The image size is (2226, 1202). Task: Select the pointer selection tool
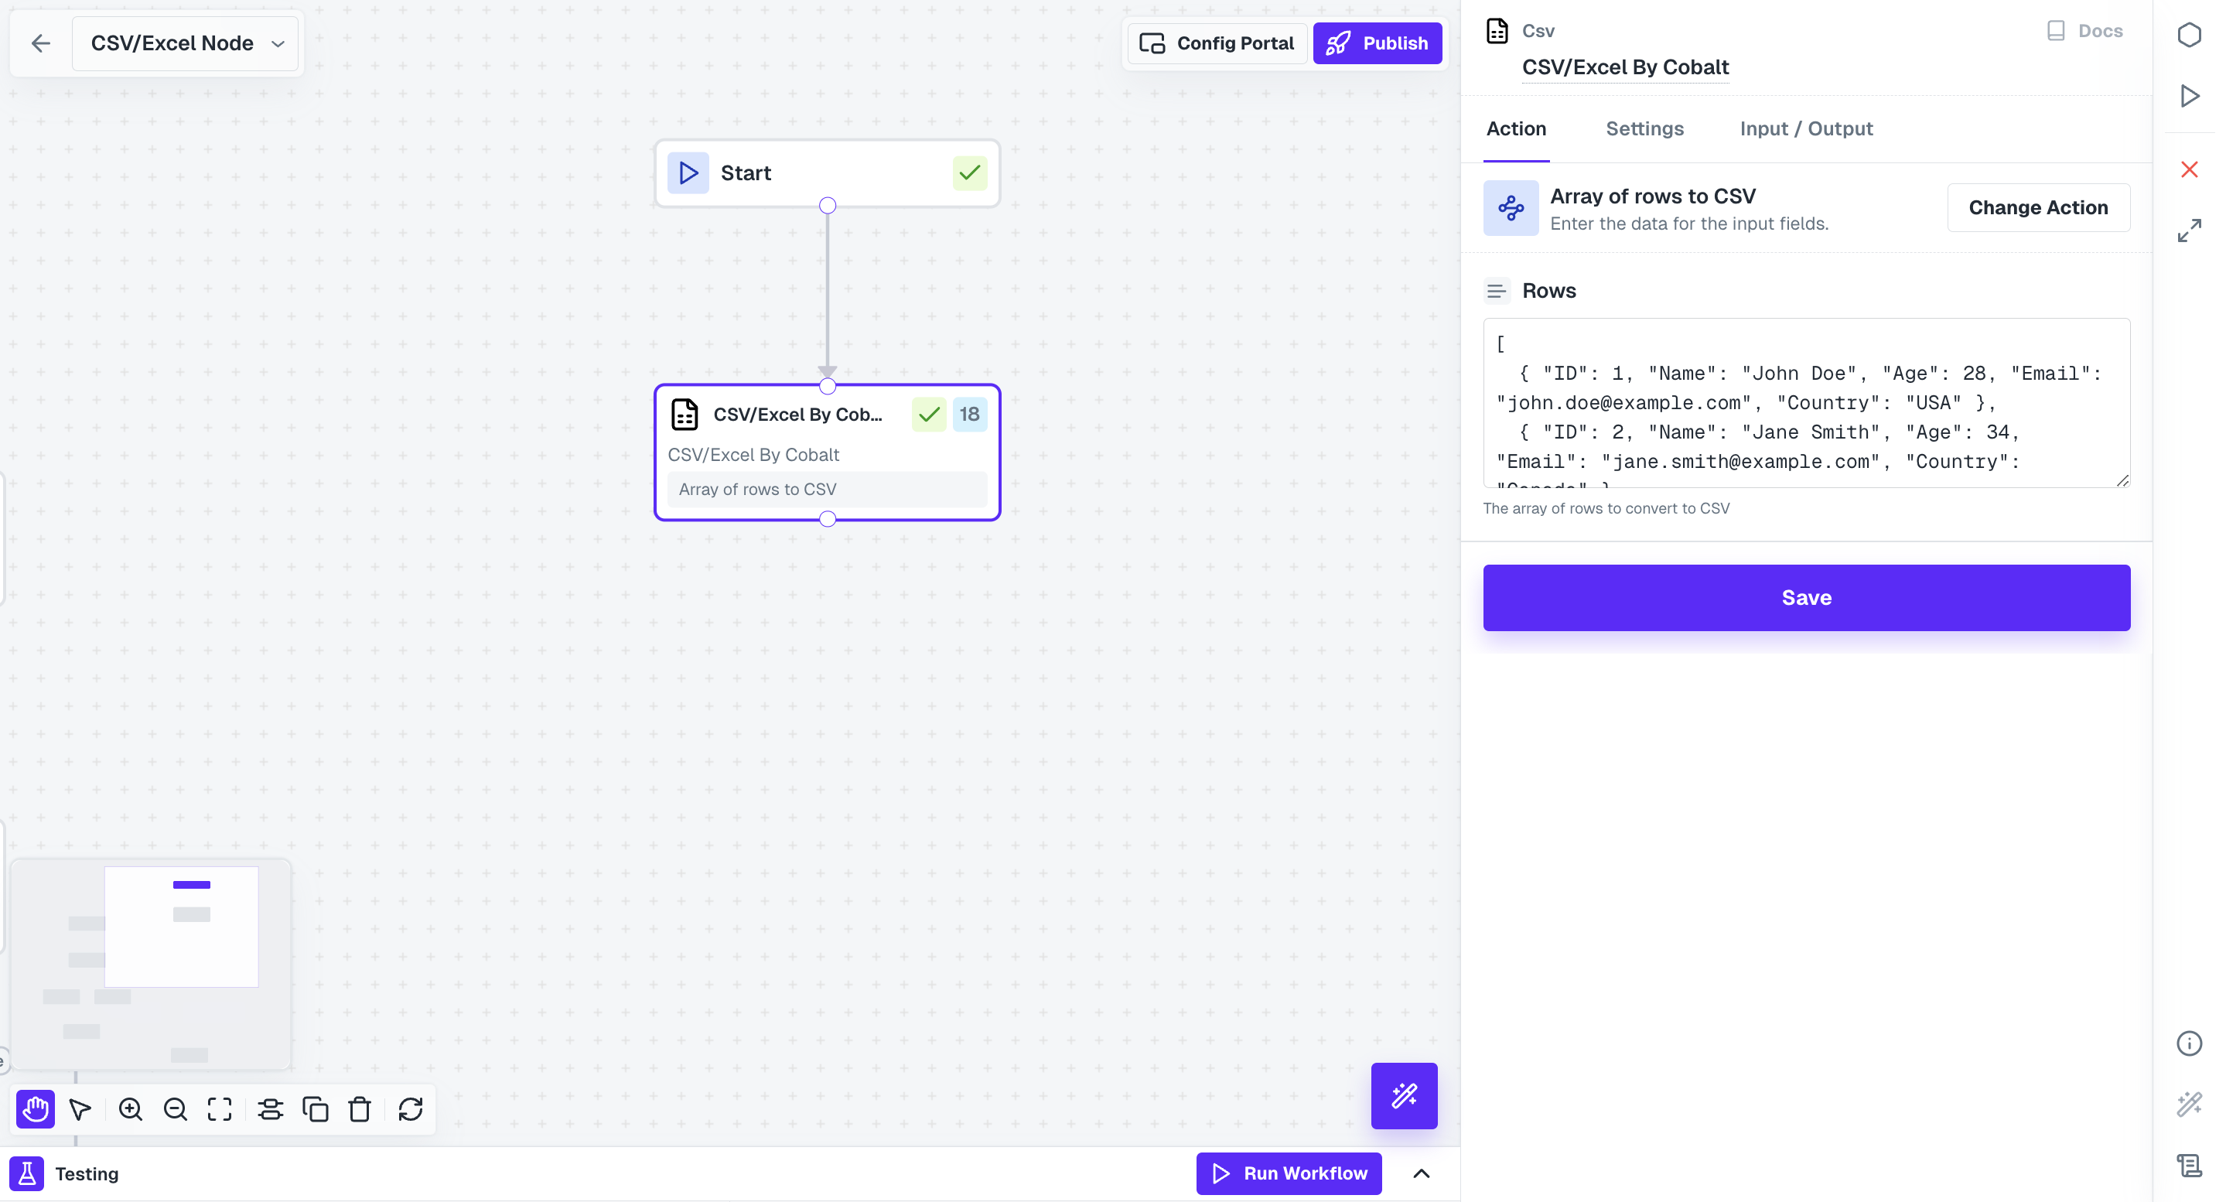(80, 1108)
